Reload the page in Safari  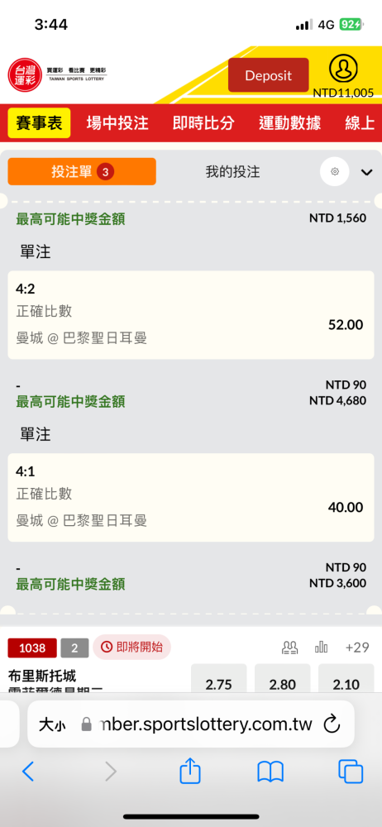(332, 724)
